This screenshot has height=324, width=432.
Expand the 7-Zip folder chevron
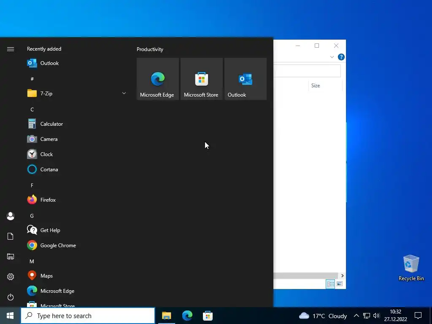tap(124, 93)
